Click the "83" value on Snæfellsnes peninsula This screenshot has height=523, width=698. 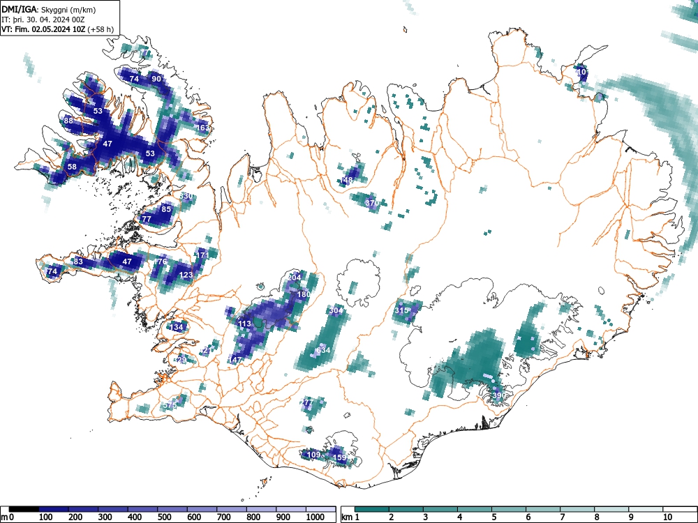coord(78,261)
